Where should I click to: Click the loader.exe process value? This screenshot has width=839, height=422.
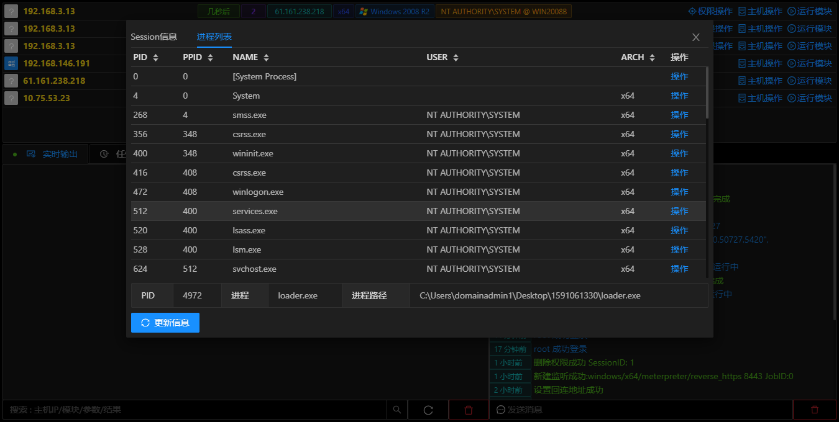(298, 295)
